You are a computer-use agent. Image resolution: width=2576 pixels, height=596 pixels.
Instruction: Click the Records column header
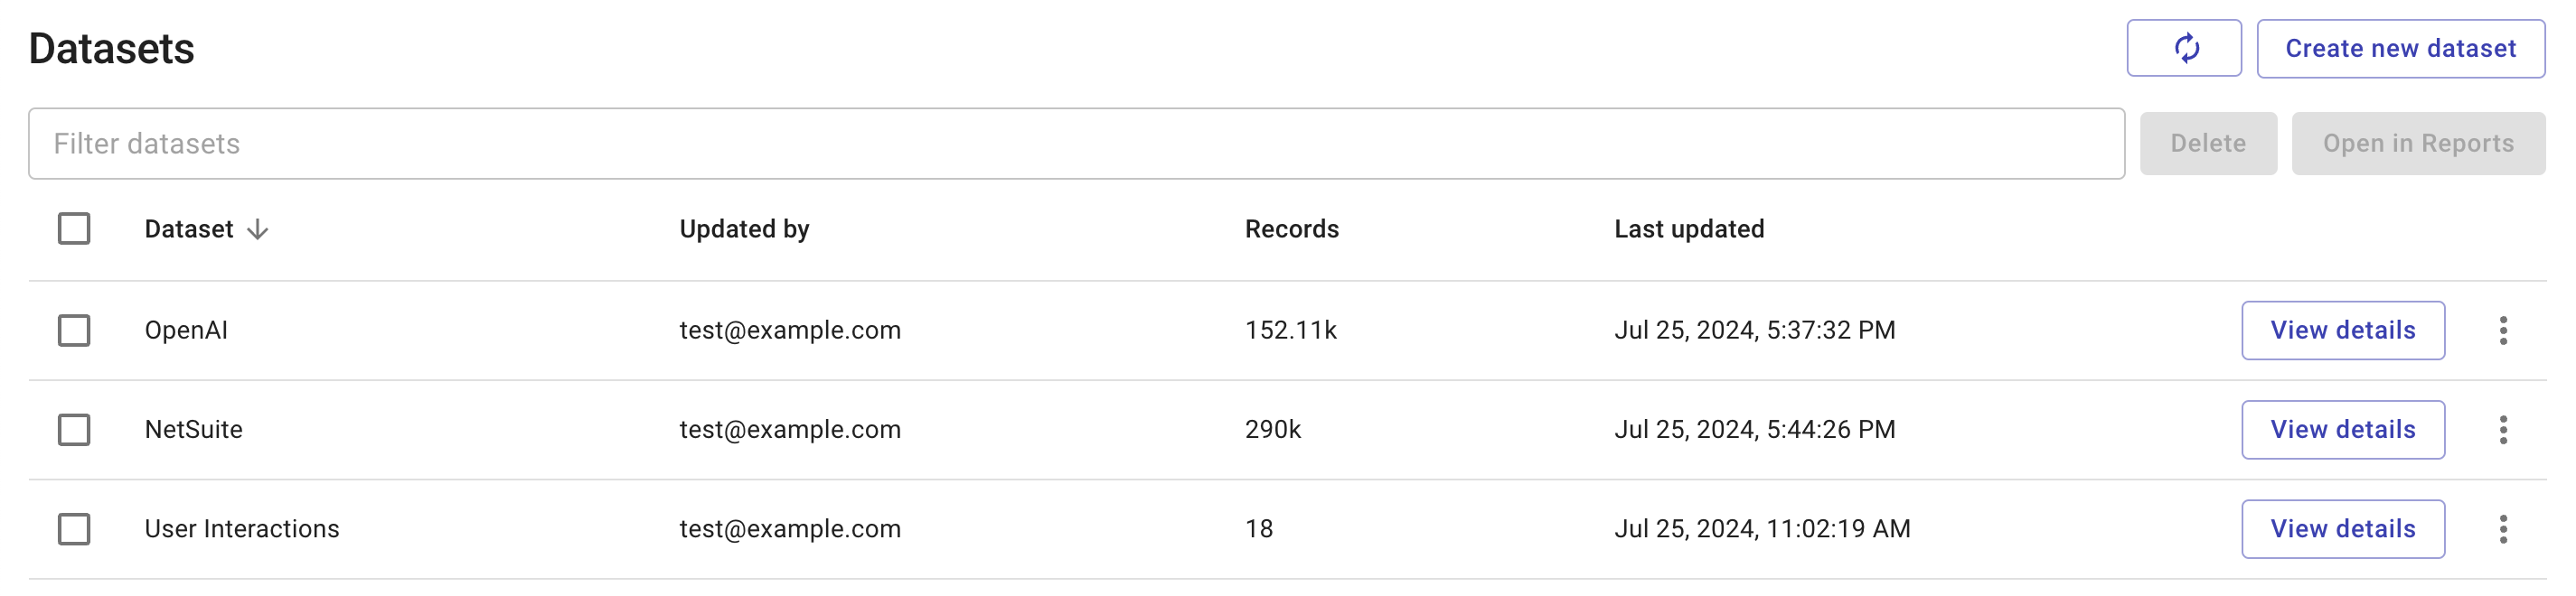tap(1291, 228)
